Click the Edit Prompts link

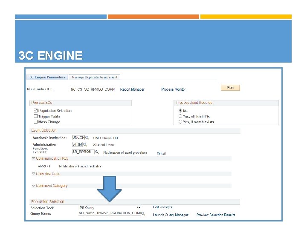tap(162, 207)
